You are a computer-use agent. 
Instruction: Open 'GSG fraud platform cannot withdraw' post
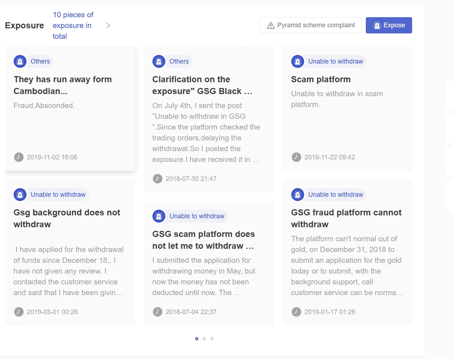point(346,218)
